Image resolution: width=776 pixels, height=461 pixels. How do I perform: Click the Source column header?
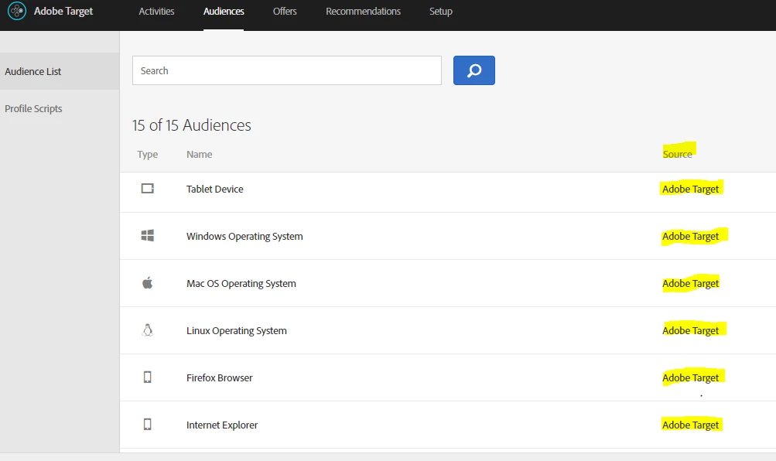tap(677, 155)
